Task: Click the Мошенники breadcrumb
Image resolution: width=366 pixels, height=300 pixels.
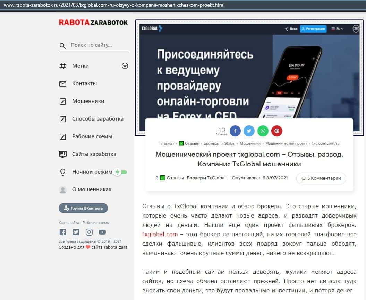Action: [x=250, y=143]
